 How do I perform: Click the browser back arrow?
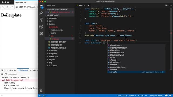click(3, 7)
